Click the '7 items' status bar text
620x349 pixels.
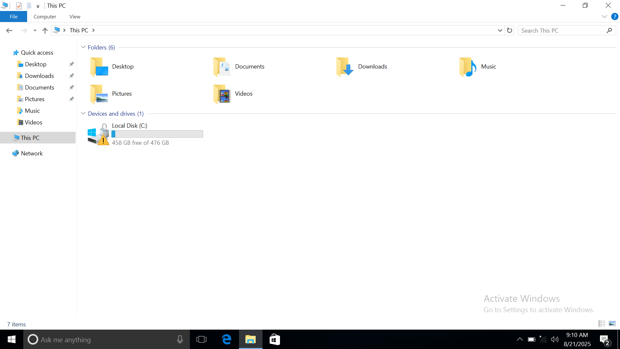[x=16, y=324]
